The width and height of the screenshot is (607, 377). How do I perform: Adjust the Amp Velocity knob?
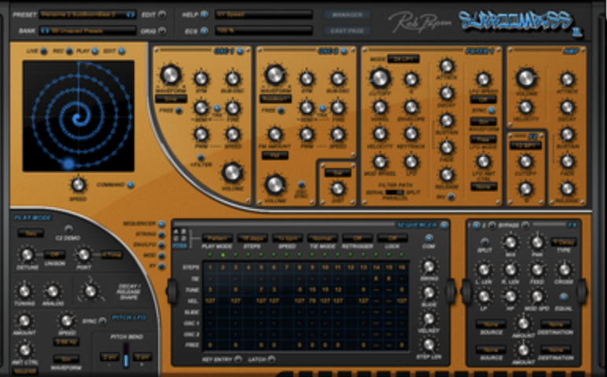pyautogui.click(x=526, y=107)
